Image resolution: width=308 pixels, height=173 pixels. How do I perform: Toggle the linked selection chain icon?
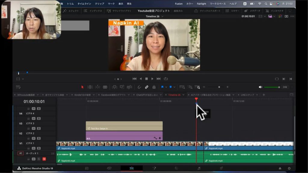[146, 87]
